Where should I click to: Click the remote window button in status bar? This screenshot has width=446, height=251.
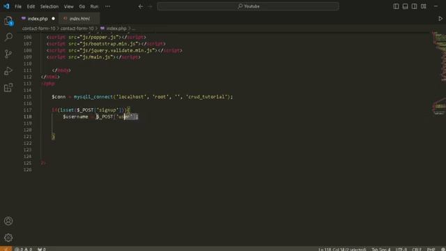click(x=6, y=249)
